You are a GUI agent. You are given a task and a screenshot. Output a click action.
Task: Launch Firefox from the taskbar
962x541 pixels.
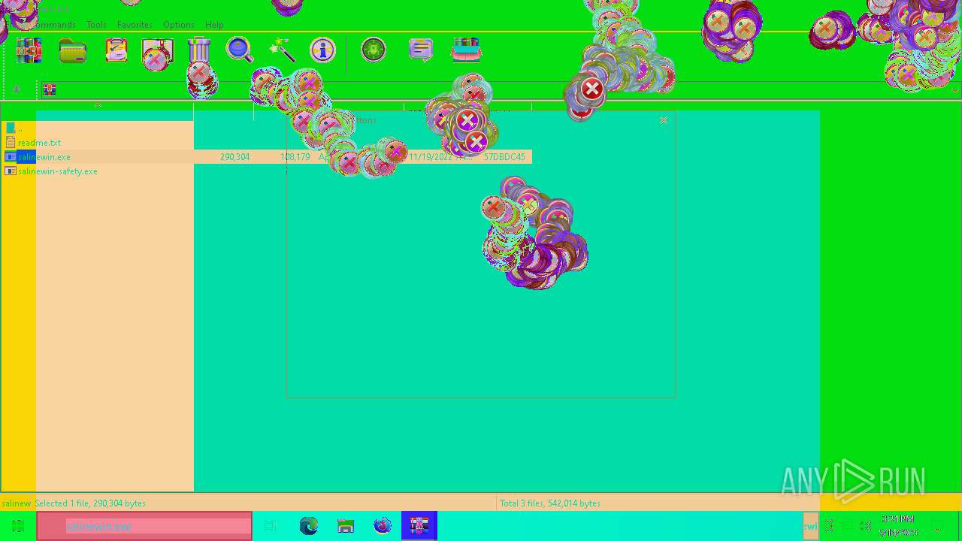point(383,526)
